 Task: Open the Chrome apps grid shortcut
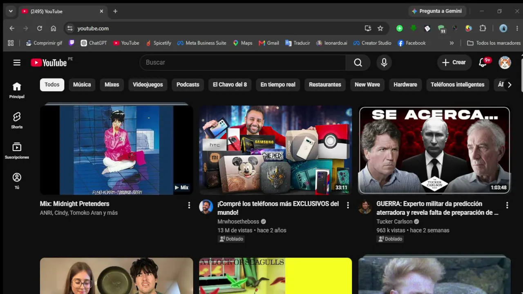(11, 43)
